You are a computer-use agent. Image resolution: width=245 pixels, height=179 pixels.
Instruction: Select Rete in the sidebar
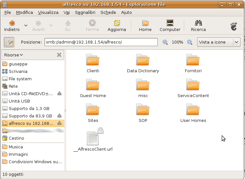[x=33, y=86]
